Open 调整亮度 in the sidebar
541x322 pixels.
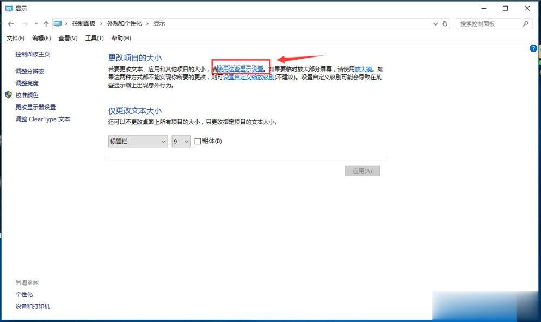click(x=27, y=83)
